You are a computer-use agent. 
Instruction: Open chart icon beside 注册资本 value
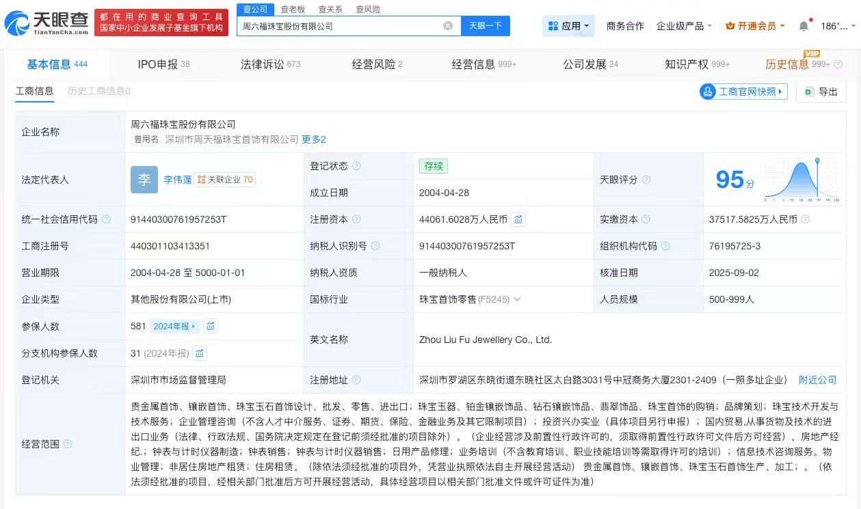pos(518,219)
